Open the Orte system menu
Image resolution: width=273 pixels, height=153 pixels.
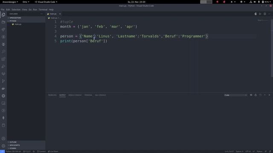point(26,2)
